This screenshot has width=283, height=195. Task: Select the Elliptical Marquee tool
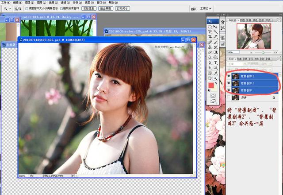click(x=210, y=27)
